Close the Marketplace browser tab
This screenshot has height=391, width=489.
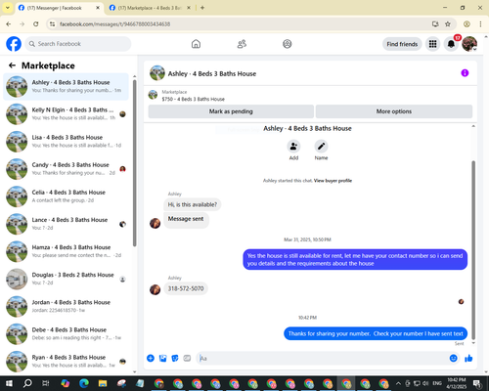(x=189, y=8)
